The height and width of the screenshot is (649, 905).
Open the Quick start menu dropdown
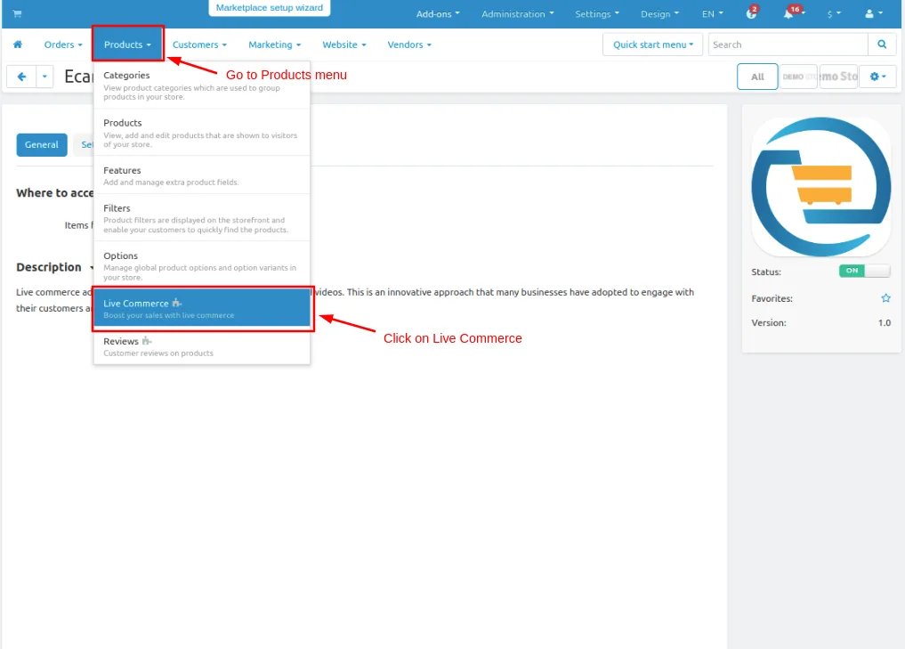tap(653, 45)
